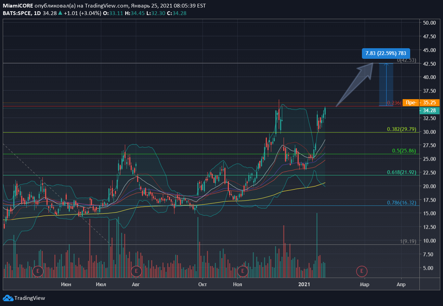Select the 7.83 (22.59%) 783 measurement label

pyautogui.click(x=386, y=53)
